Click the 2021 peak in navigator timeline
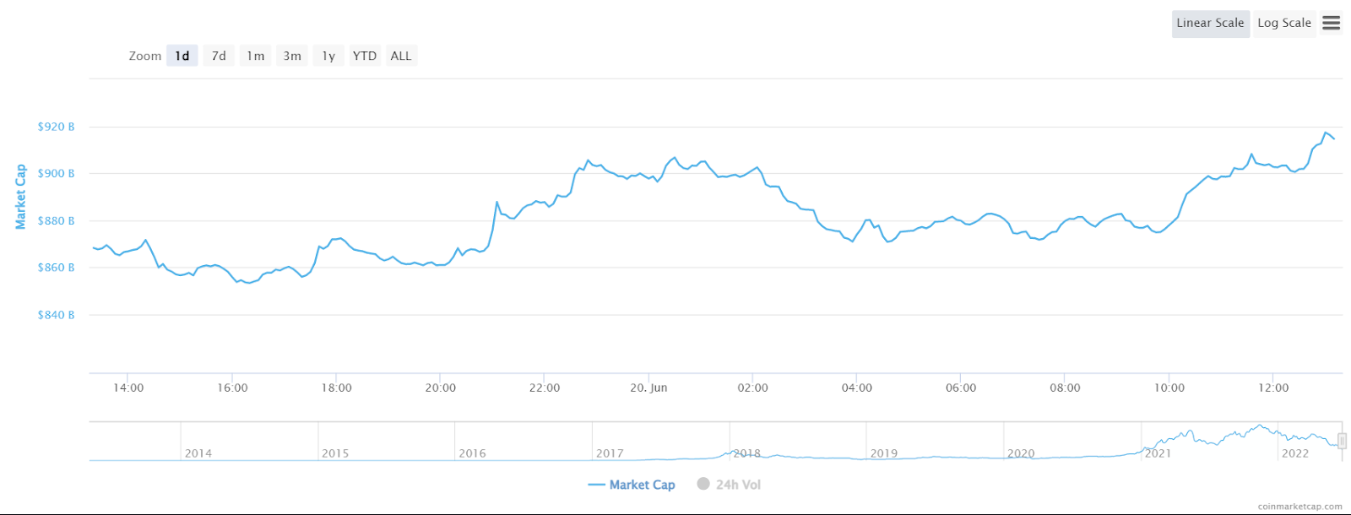This screenshot has height=515, width=1351. [x=1260, y=427]
